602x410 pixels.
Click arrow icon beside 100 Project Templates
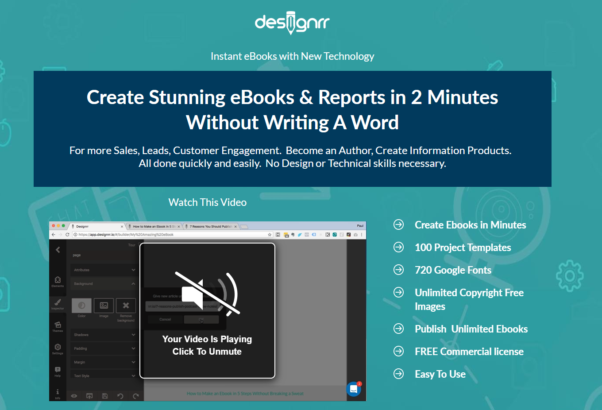(399, 247)
